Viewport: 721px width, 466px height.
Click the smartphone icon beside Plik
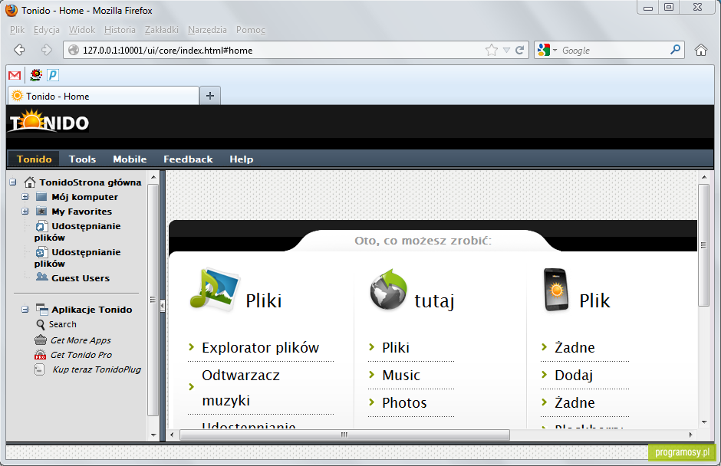(556, 290)
